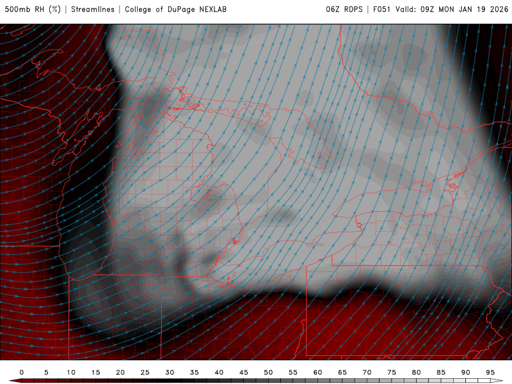Click the '80' colorbar label
This screenshot has width=512, height=384.
[417, 372]
